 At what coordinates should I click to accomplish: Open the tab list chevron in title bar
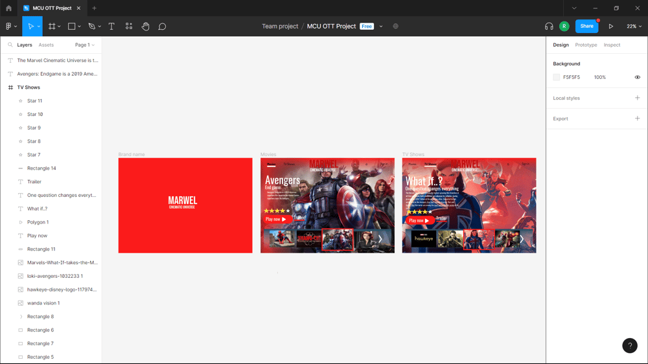click(574, 8)
